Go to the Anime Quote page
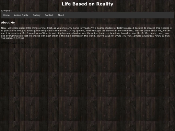Image resolution: width=175 pixels, height=131 pixels. coord(21,15)
